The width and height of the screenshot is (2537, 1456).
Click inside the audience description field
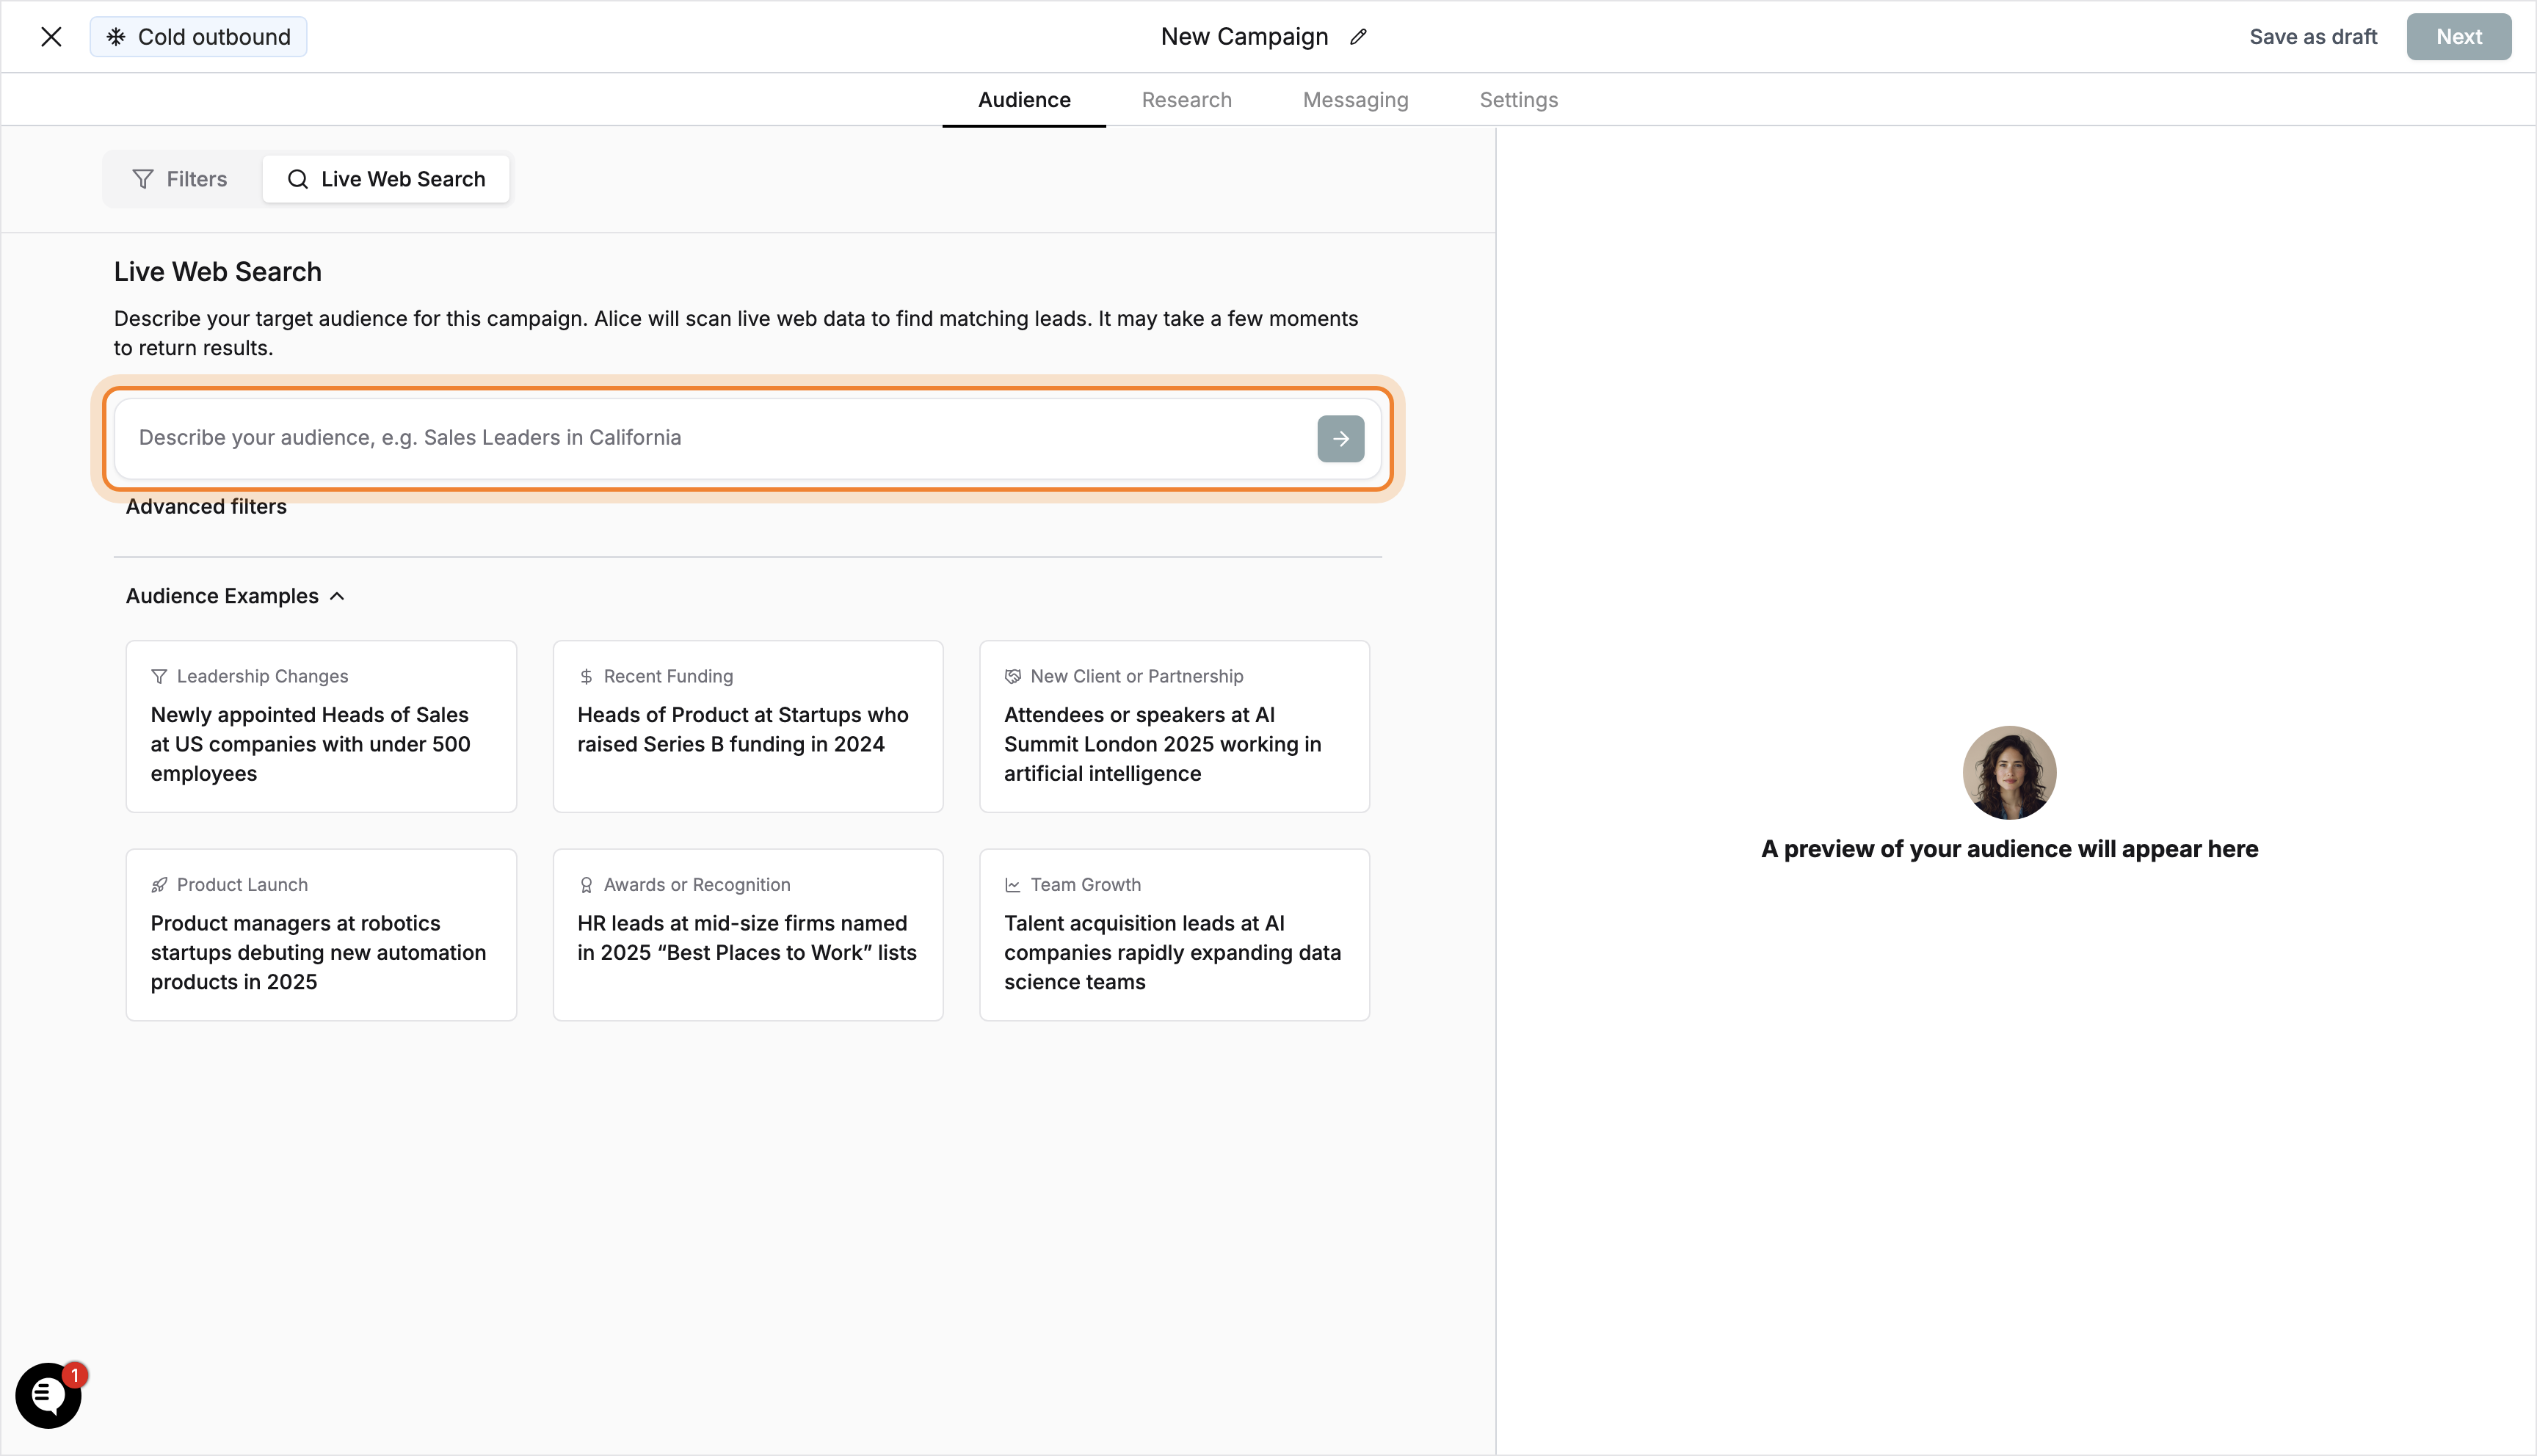pos(700,438)
